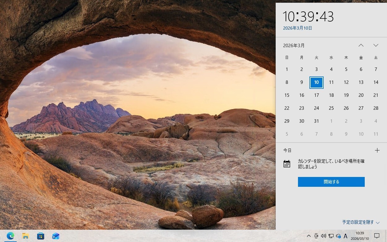
Task: Go to the previous month with the up arrow
Action: [x=361, y=45]
